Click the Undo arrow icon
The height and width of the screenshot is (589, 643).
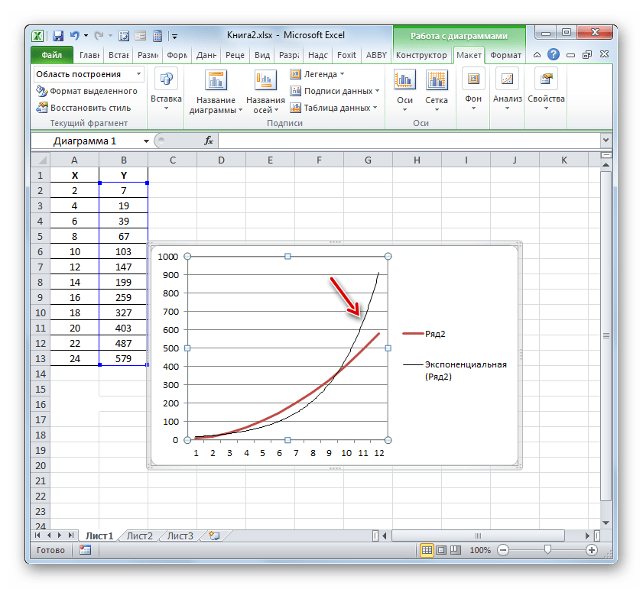tap(74, 36)
